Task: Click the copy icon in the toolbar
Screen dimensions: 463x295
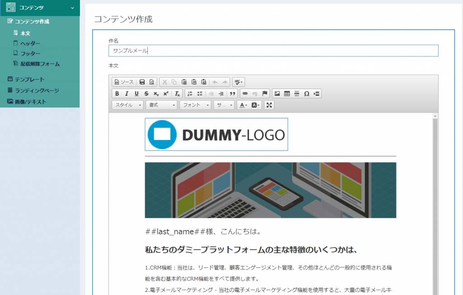Action: point(174,82)
